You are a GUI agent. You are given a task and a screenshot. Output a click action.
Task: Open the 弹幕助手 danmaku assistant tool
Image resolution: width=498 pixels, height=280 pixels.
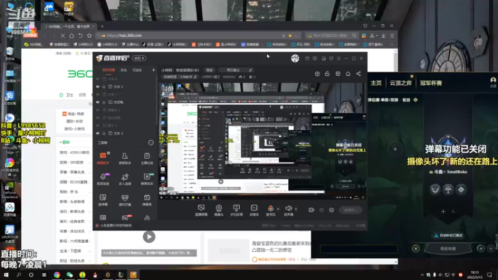click(x=103, y=158)
